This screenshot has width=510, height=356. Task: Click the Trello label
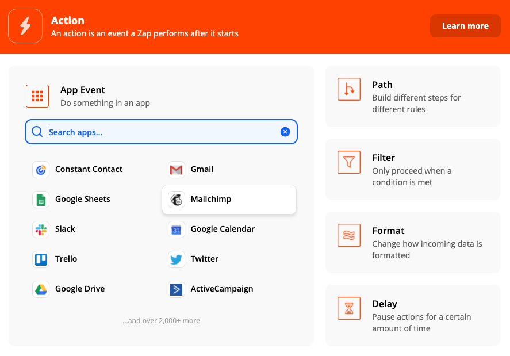[66, 259]
